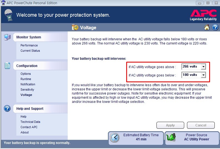Click the Help and Support header
Screen dimensions: 220x149
(41, 109)
